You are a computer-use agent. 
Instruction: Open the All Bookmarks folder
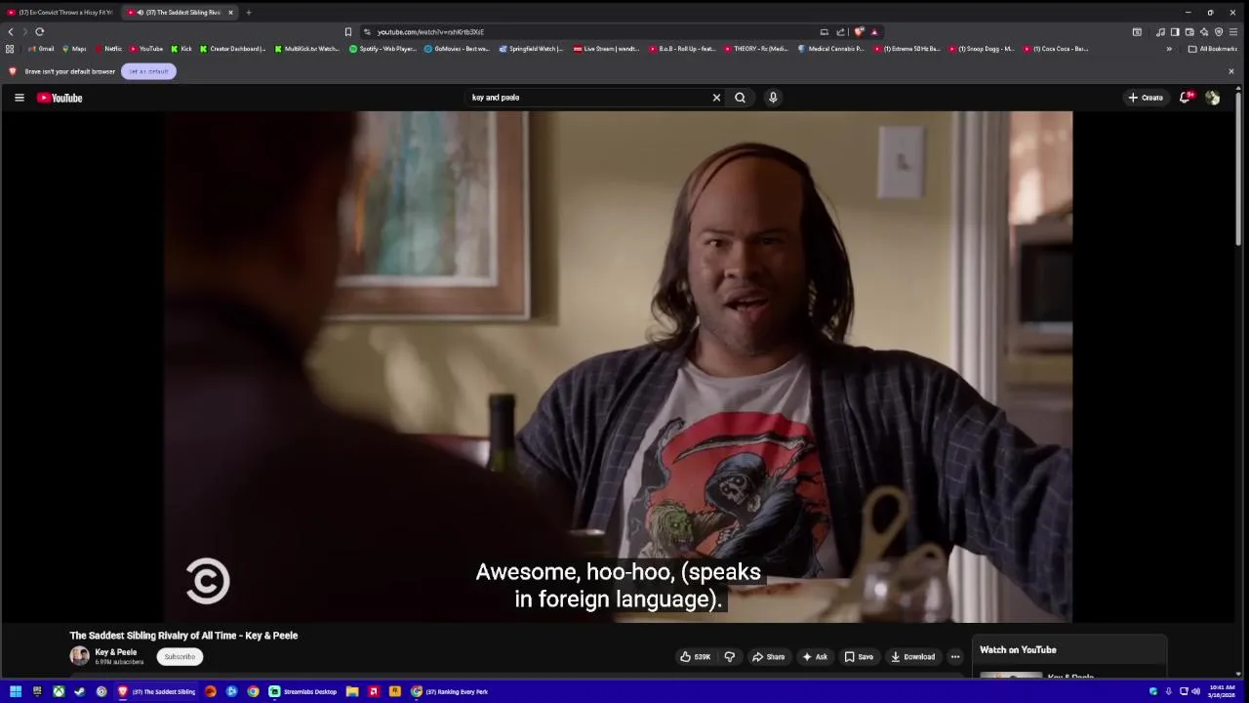click(x=1213, y=49)
